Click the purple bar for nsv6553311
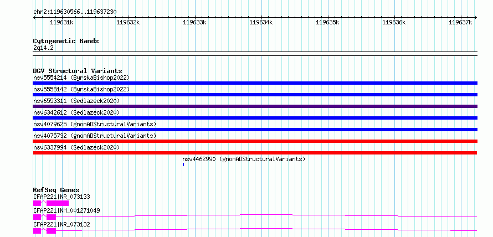 click(x=255, y=106)
